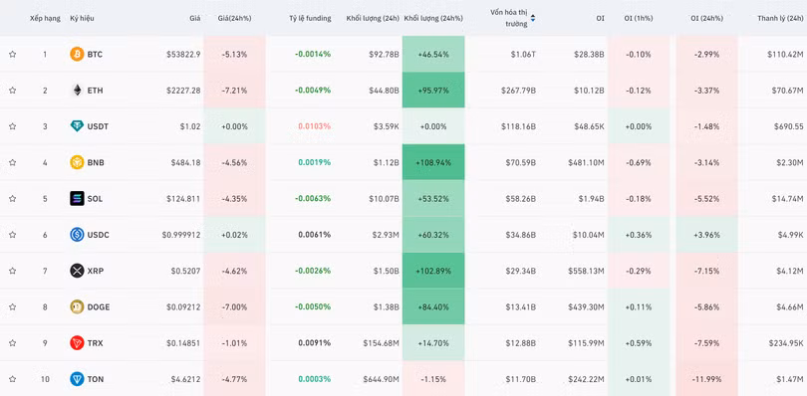This screenshot has width=807, height=396.
Task: Click BTC liquidation value $110.42M
Action: point(785,54)
